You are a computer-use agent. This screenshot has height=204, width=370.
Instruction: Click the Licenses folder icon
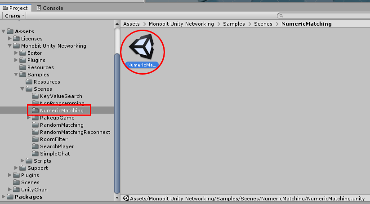(16, 39)
